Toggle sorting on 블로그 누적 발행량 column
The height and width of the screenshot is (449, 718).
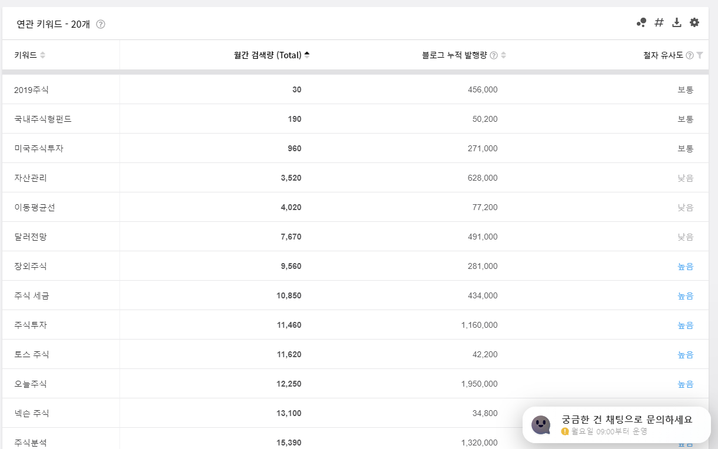pos(504,55)
